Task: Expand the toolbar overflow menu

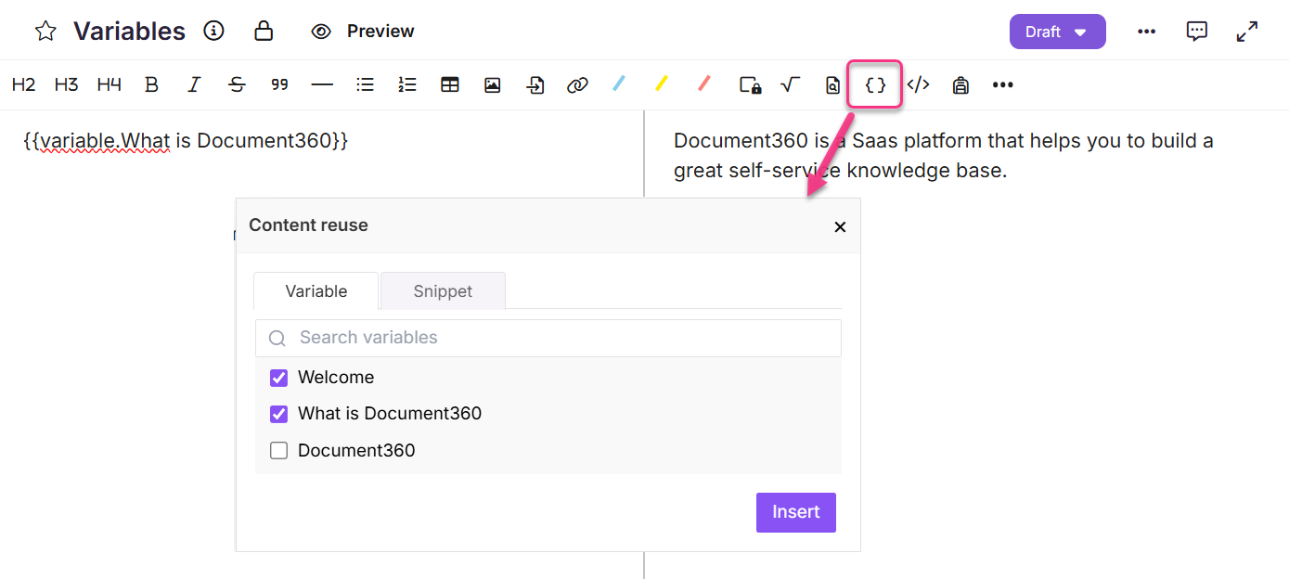Action: point(1002,84)
